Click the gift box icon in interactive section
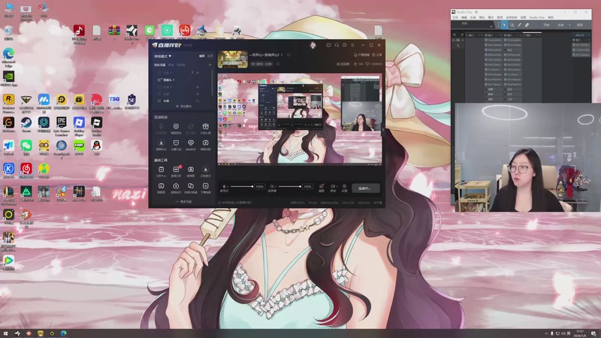Viewport: 601px width, 338px height. (x=205, y=127)
